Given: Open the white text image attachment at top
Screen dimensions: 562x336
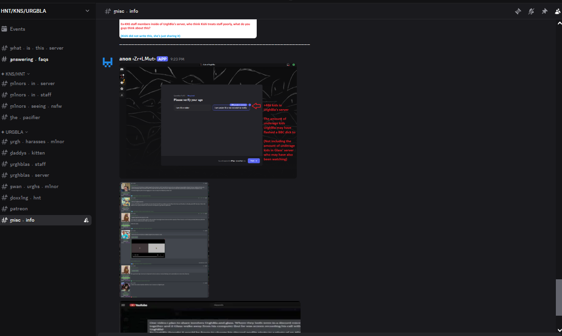Looking at the screenshot, I should click(x=188, y=29).
